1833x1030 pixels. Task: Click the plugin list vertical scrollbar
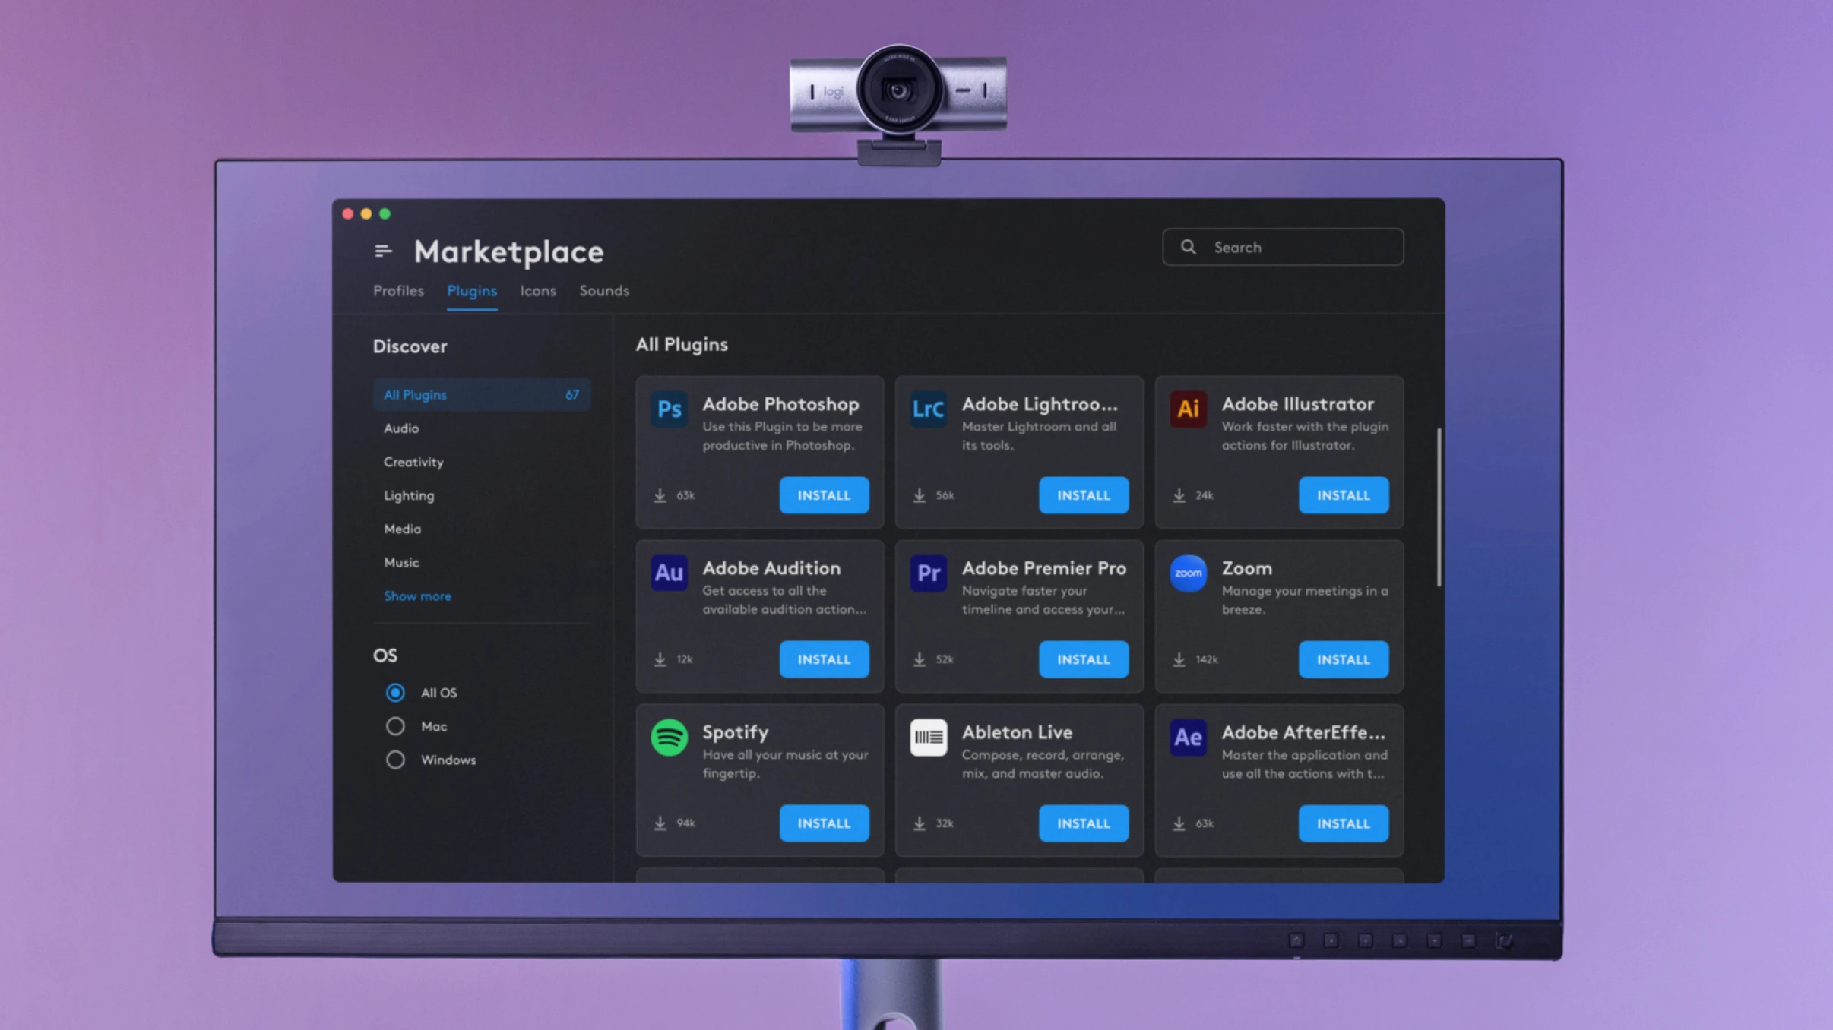(1438, 507)
